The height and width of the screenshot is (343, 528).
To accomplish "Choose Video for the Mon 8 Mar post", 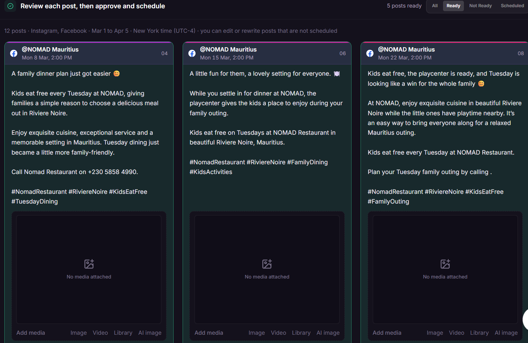I will click(100, 333).
